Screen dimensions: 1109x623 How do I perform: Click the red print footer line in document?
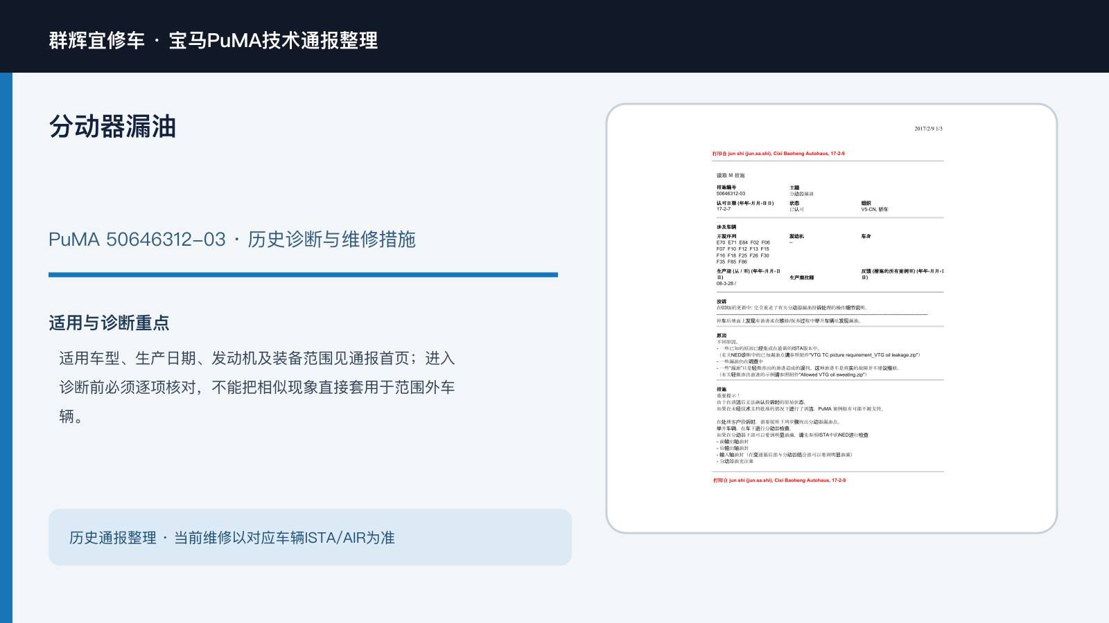[x=779, y=480]
